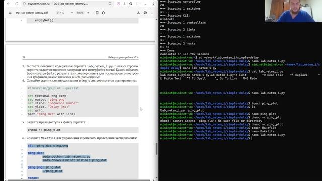
Task: Click the 'emptyNet()' code line
Action: click(44, 20)
